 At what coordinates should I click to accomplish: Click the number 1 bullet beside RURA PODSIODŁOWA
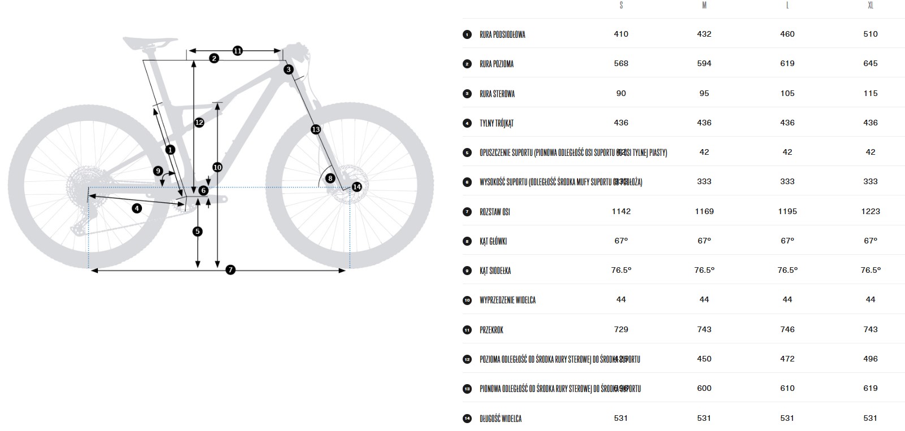click(x=467, y=34)
